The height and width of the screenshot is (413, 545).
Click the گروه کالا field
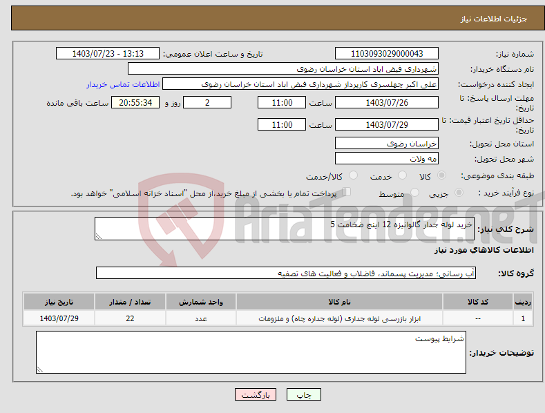[x=286, y=273]
